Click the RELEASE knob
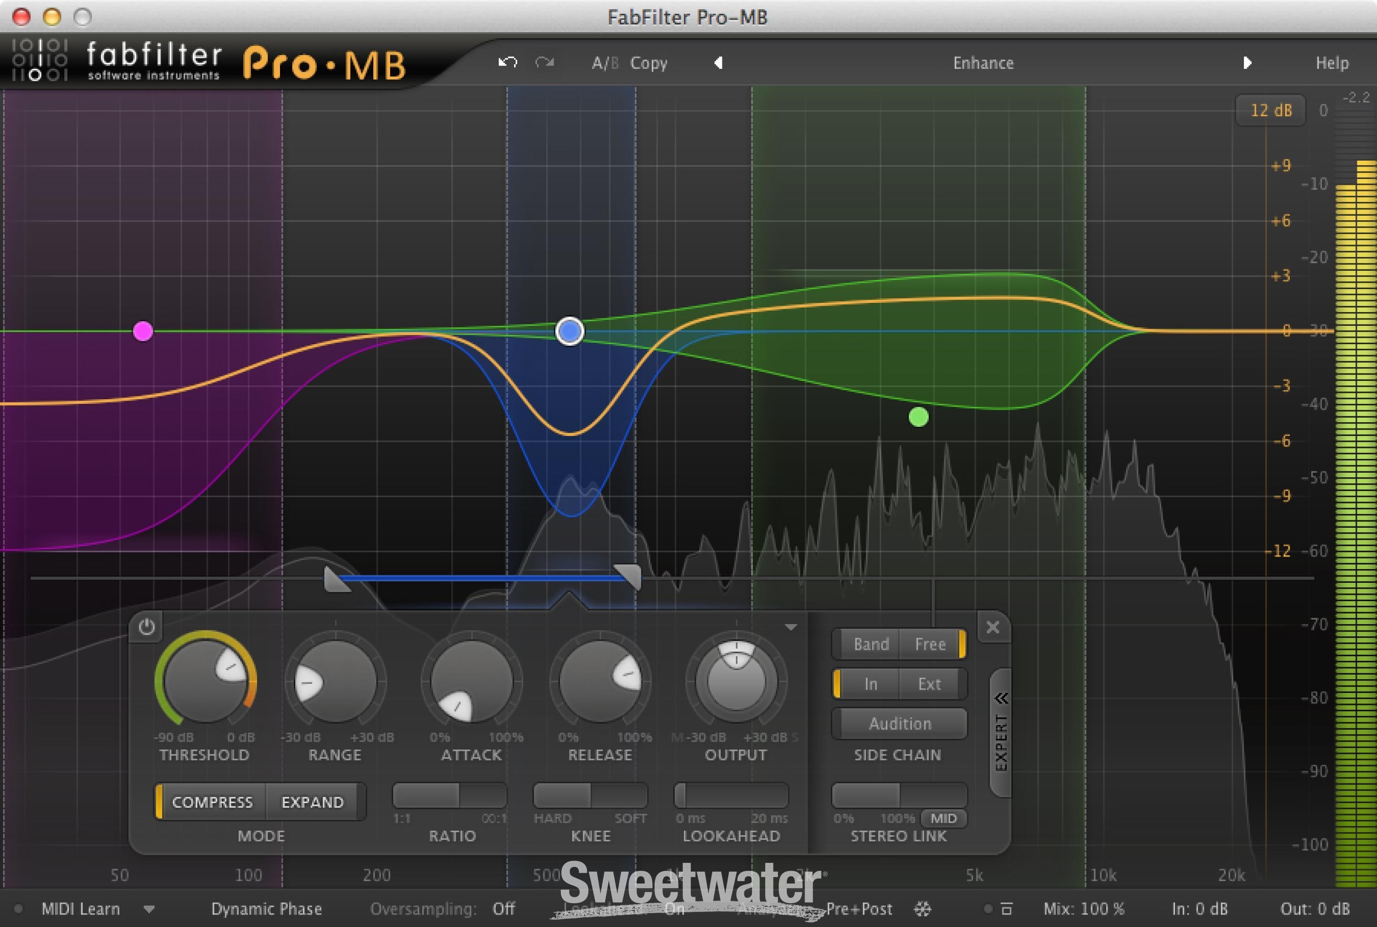 coord(600,681)
